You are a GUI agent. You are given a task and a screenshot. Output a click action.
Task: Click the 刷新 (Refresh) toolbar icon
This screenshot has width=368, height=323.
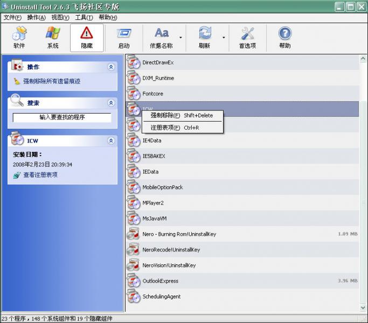click(x=205, y=33)
